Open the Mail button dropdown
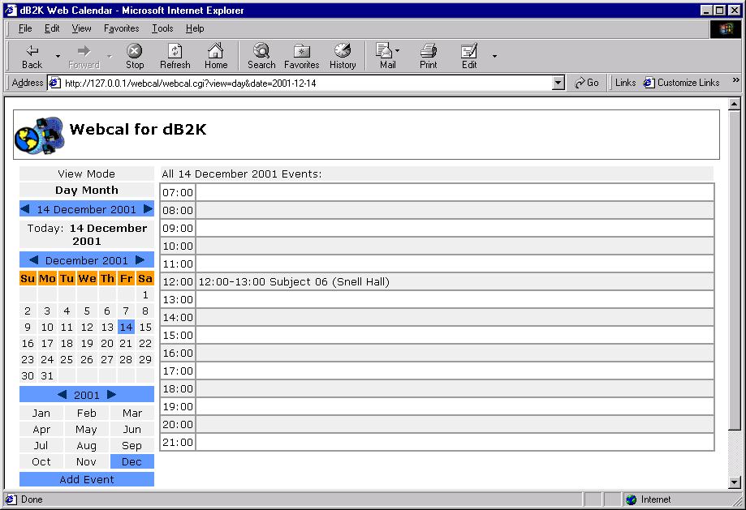The width and height of the screenshot is (746, 510). (x=398, y=51)
